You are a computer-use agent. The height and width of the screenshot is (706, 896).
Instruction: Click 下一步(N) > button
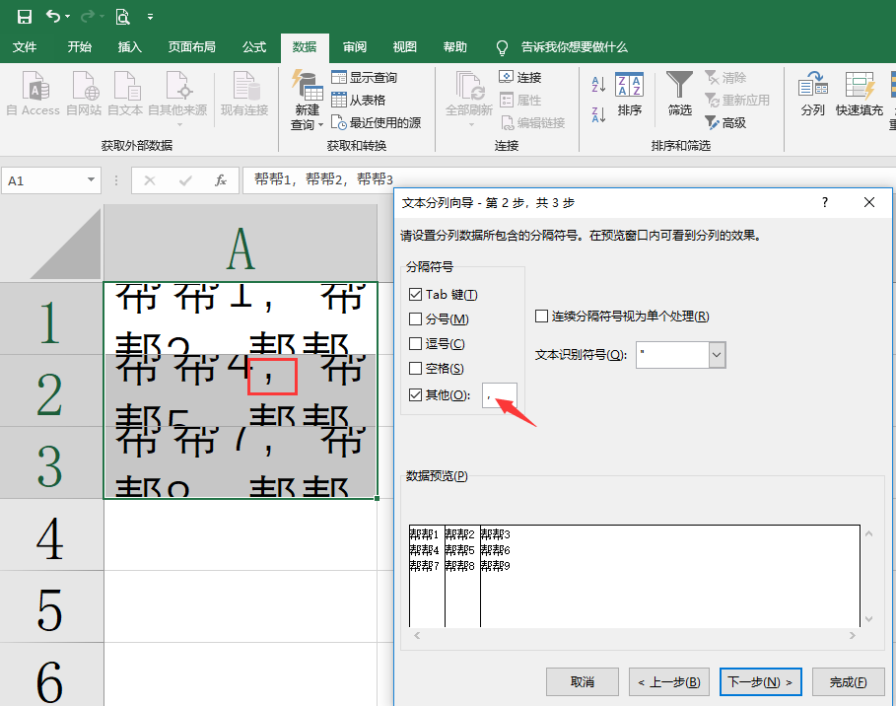(761, 681)
